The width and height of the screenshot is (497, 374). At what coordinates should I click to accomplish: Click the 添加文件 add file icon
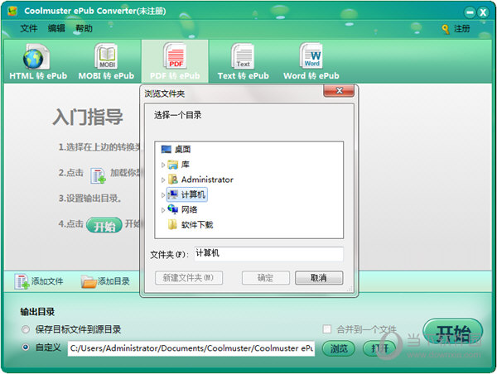point(22,281)
